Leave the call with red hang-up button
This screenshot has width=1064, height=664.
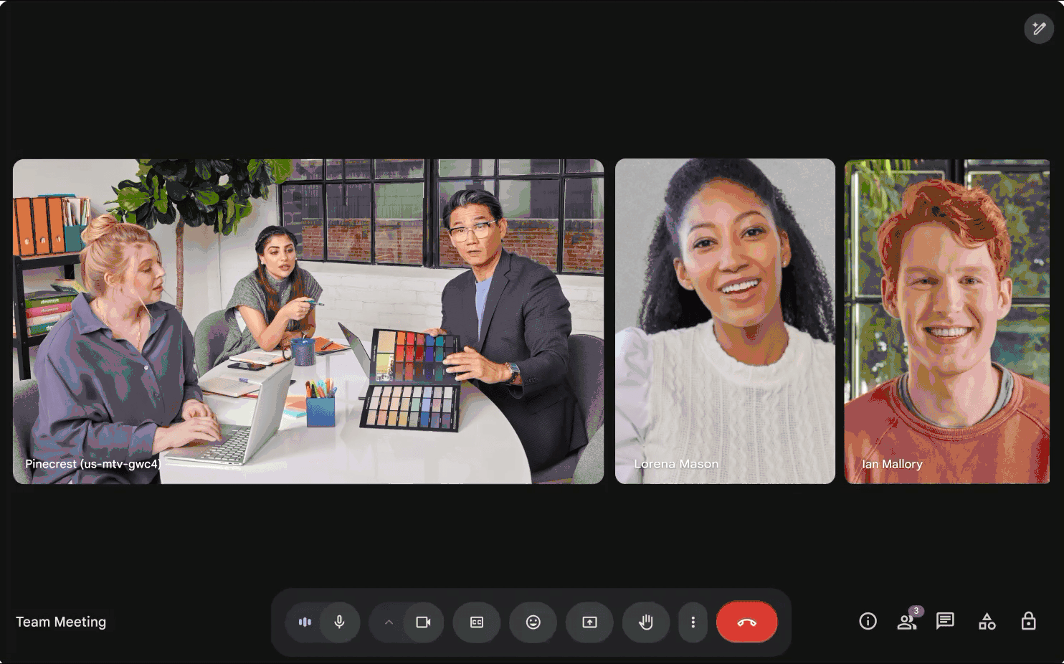(746, 622)
